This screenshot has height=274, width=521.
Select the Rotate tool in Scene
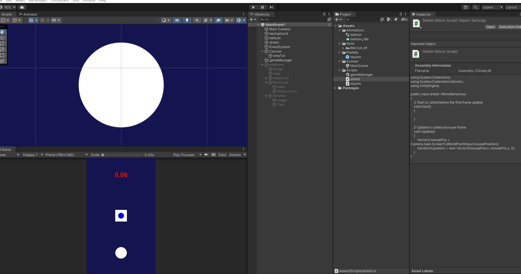pos(2,44)
